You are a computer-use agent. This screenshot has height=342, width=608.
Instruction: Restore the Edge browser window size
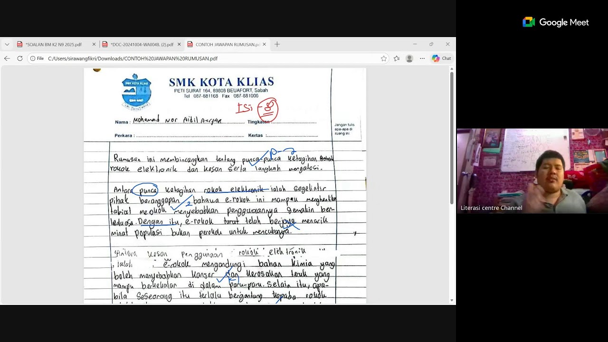point(431,44)
